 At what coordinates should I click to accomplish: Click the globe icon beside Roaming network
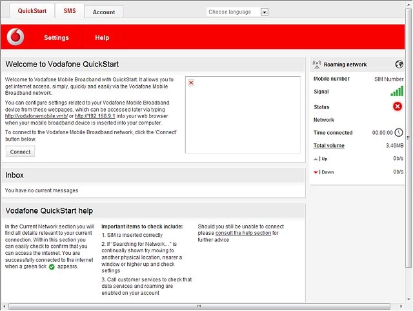click(x=399, y=65)
